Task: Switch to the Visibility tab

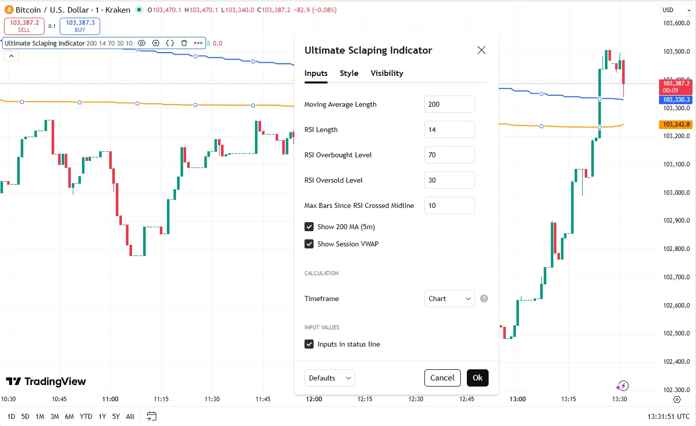Action: [387, 73]
